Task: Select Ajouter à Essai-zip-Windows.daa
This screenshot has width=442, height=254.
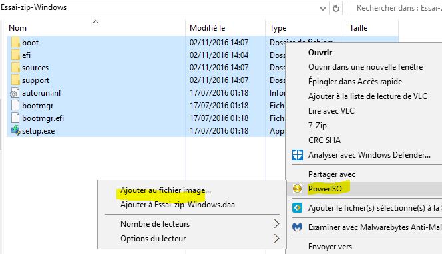Action: point(177,205)
